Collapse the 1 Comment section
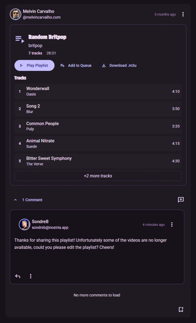Screen dimensions: 196x323 (x=15, y=200)
